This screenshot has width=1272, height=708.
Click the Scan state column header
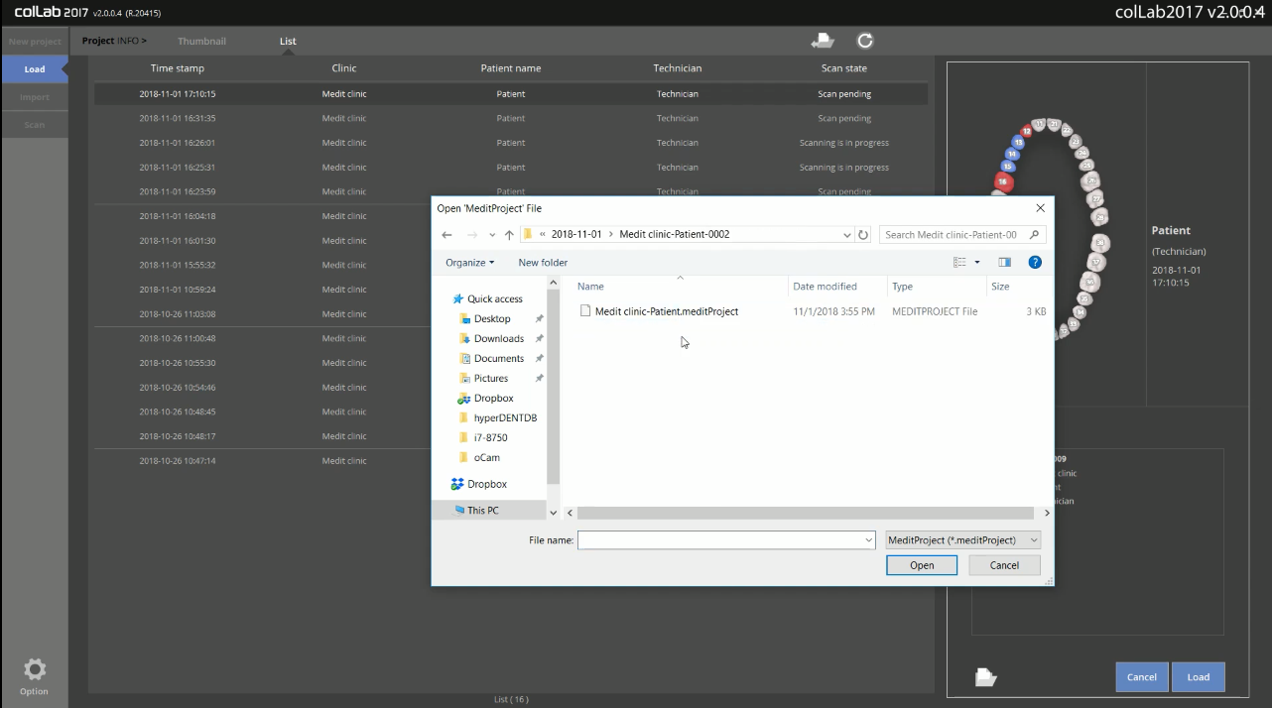[844, 68]
